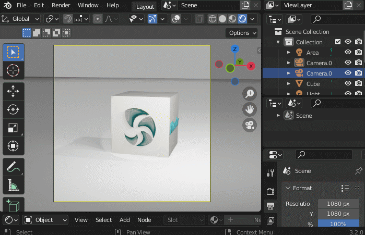The height and width of the screenshot is (235, 365).
Task: Open the Render menu
Action: click(x=61, y=5)
